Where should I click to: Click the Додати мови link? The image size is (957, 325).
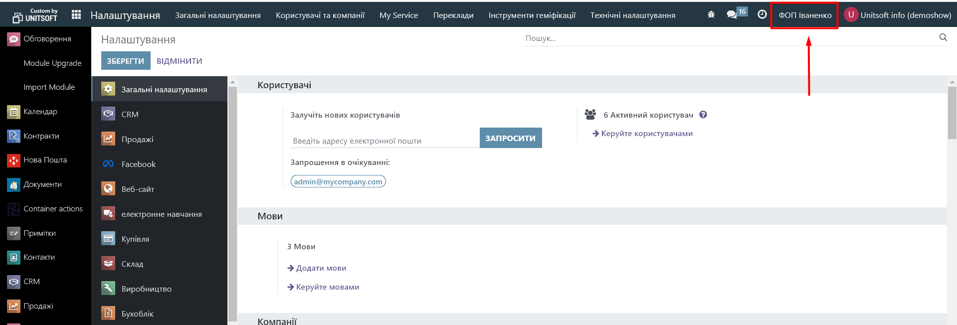click(321, 268)
